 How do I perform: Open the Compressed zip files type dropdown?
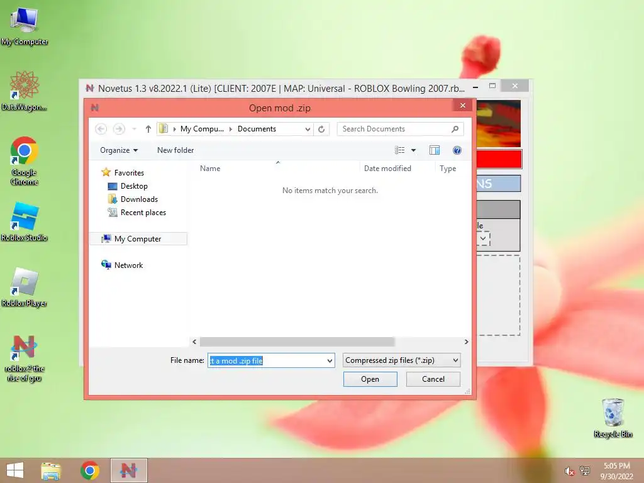(x=402, y=360)
